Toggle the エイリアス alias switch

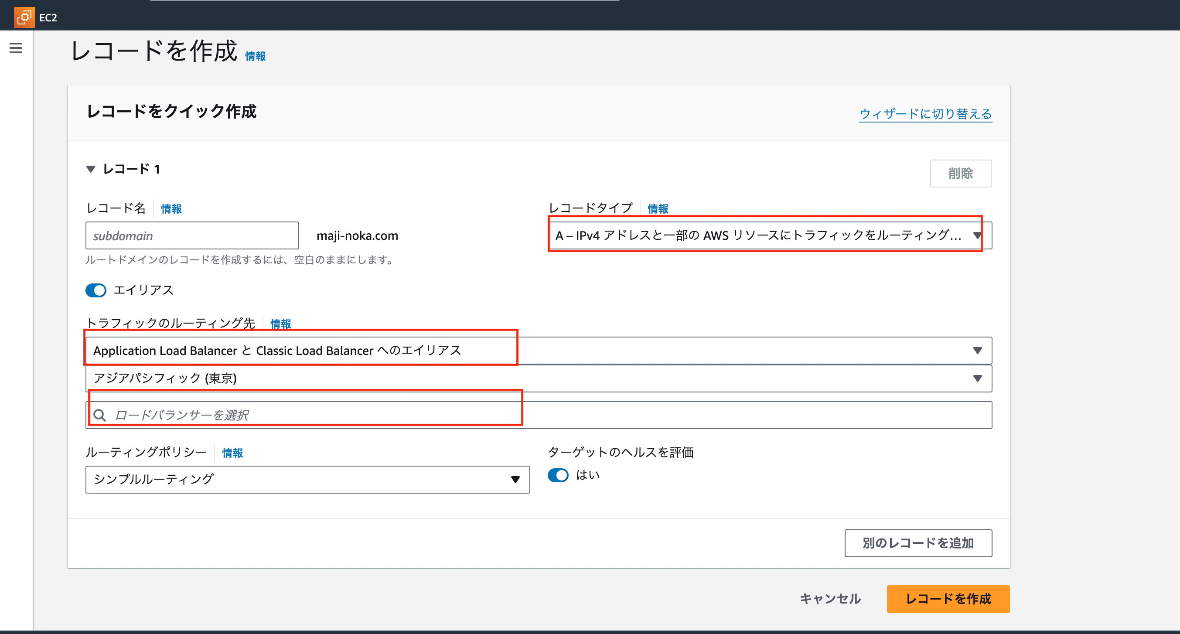96,290
